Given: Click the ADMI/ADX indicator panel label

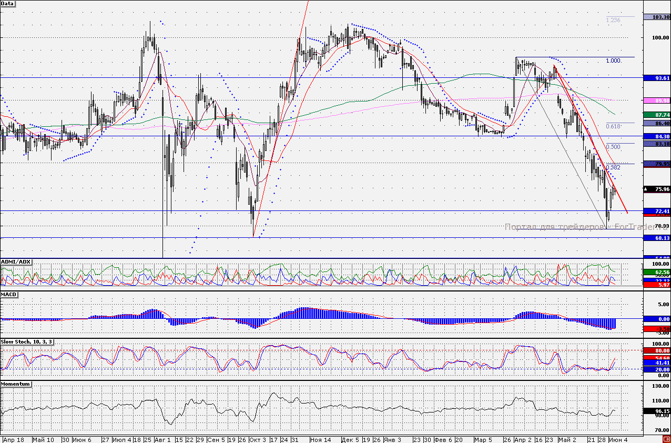Looking at the screenshot, I should (16, 261).
